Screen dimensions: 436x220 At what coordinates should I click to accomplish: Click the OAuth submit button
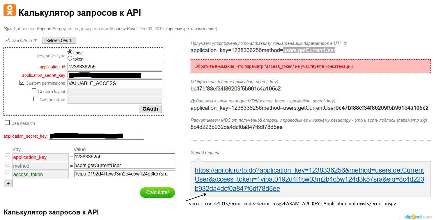(x=150, y=109)
